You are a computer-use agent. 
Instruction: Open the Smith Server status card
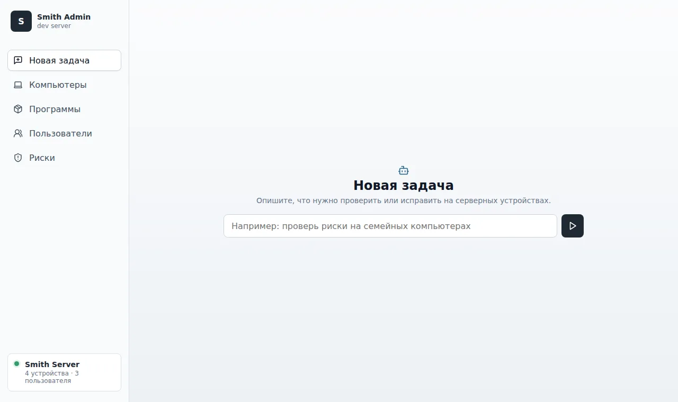click(x=65, y=372)
